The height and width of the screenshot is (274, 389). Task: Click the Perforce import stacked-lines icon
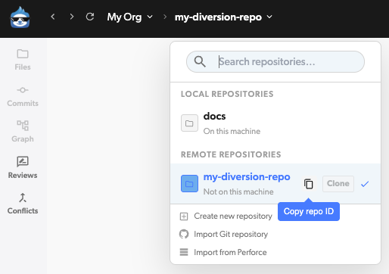pyautogui.click(x=184, y=252)
